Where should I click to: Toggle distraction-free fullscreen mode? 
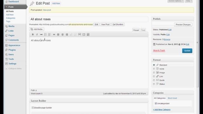84,35
